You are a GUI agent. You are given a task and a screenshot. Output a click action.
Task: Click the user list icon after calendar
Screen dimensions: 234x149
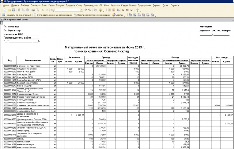(x=118, y=10)
